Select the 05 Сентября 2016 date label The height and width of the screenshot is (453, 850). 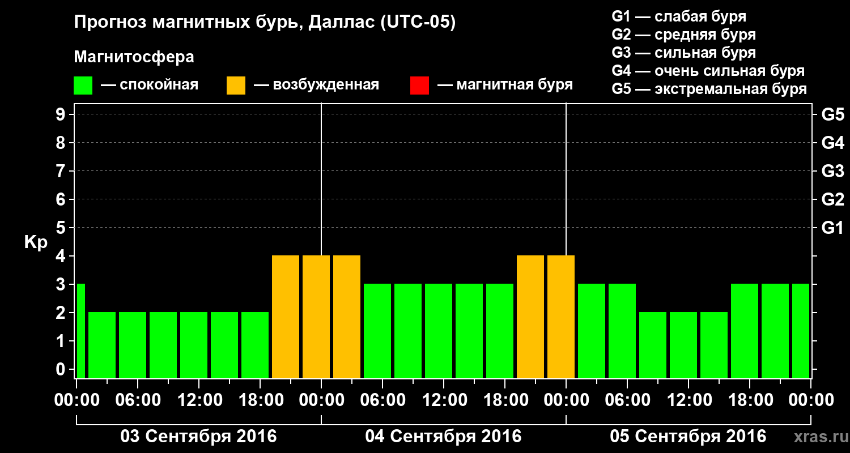click(688, 437)
